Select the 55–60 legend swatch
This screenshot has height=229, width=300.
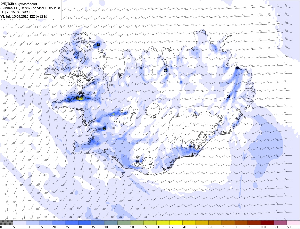coord(150,222)
